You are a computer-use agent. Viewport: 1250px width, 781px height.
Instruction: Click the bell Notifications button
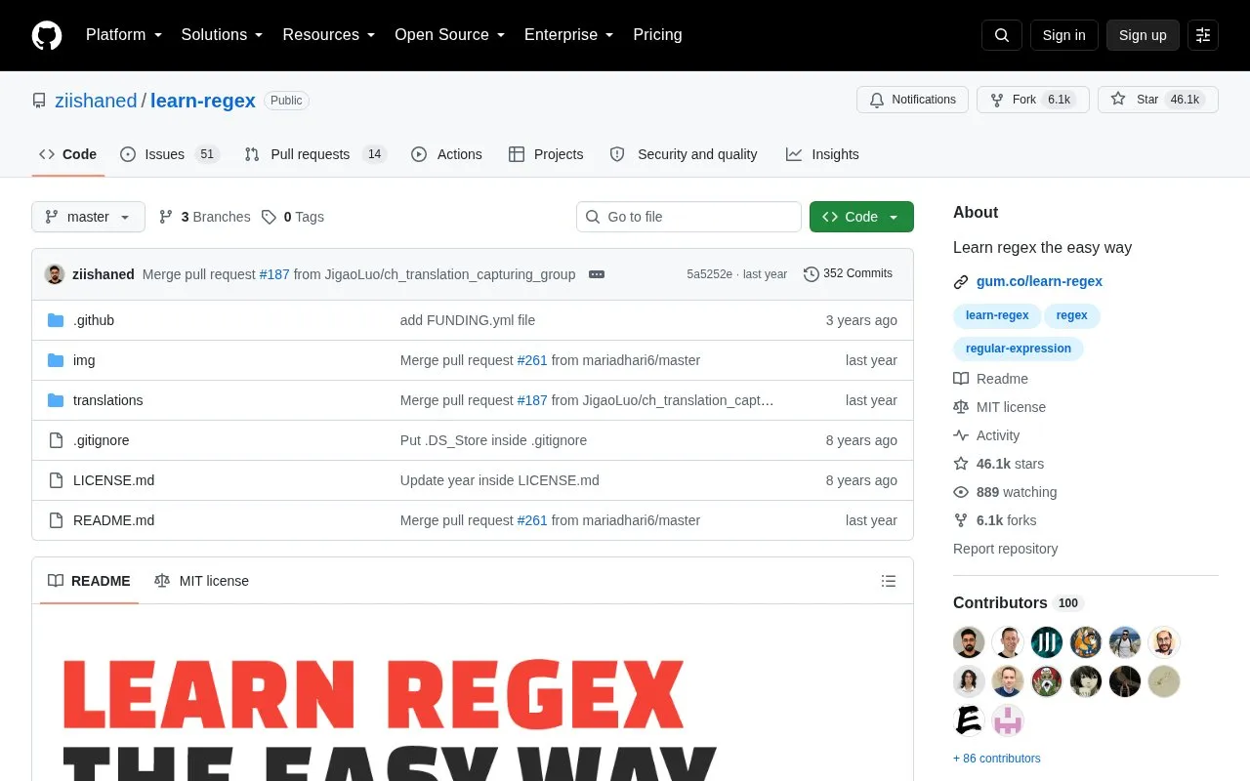click(x=912, y=100)
